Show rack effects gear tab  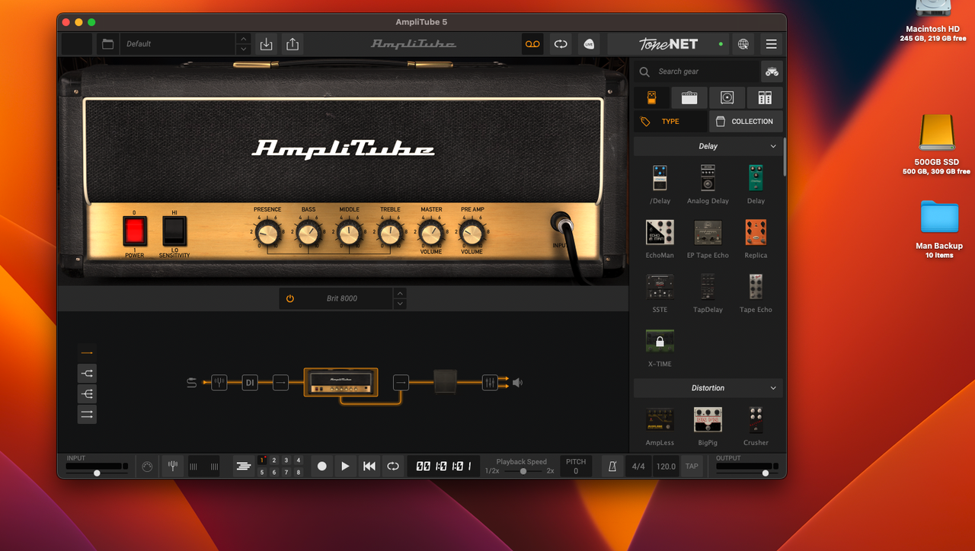point(765,97)
